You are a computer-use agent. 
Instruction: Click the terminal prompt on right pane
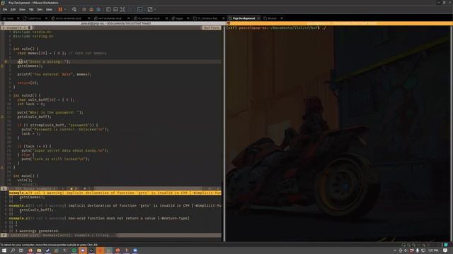[x=276, y=28]
